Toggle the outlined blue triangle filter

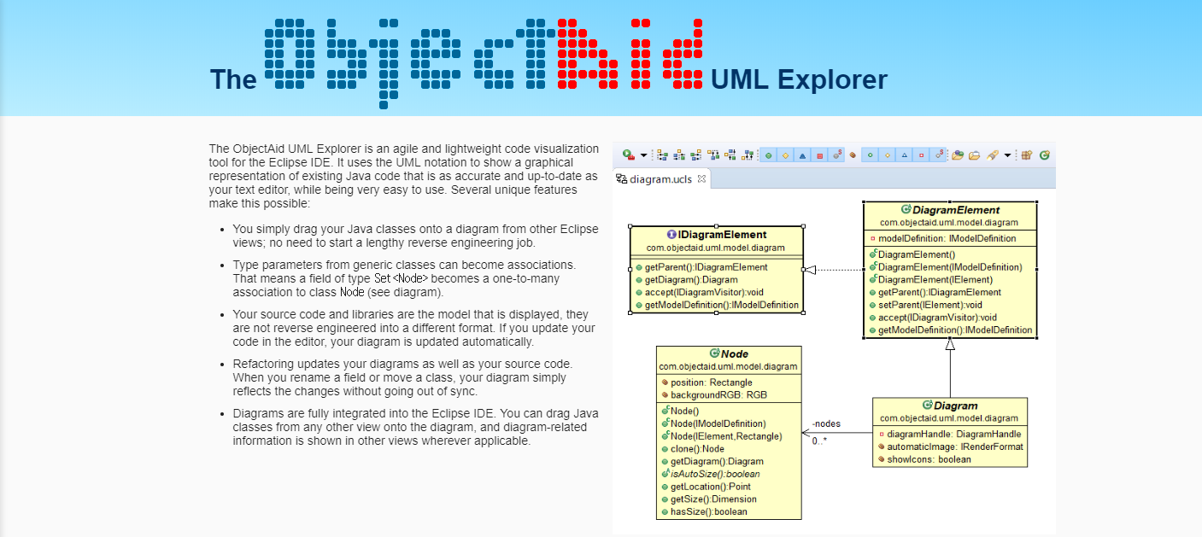tap(905, 155)
